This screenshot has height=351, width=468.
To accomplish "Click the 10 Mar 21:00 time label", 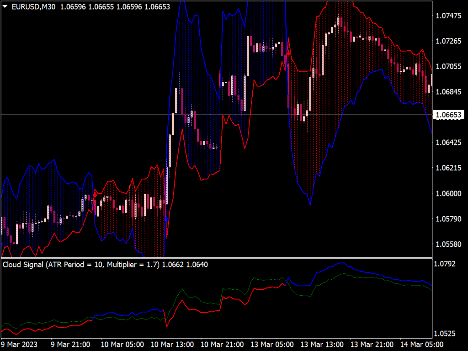I will pos(222,345).
